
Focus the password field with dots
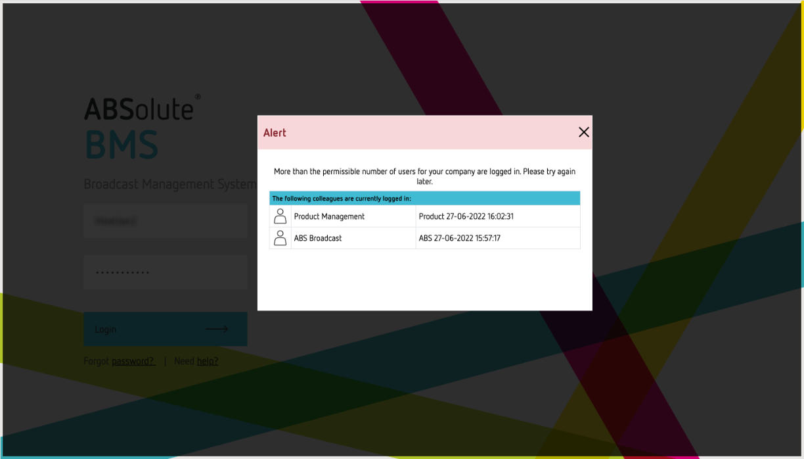pos(166,272)
